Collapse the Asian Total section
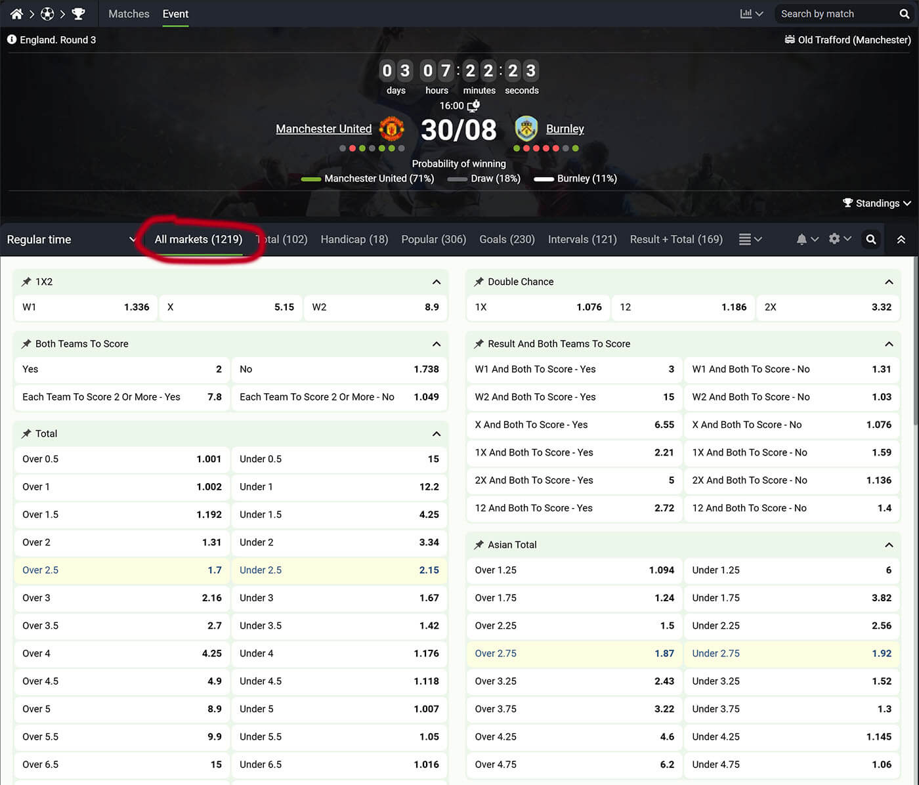 (x=889, y=545)
